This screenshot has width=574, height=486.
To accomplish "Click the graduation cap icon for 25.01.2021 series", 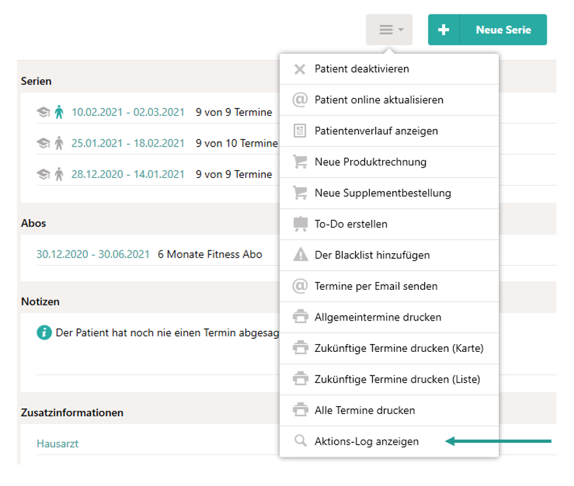I will (x=43, y=143).
